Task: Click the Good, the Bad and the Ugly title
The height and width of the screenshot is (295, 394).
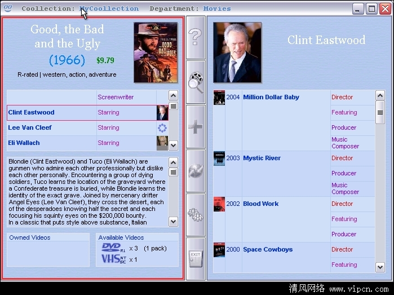Action: click(67, 37)
